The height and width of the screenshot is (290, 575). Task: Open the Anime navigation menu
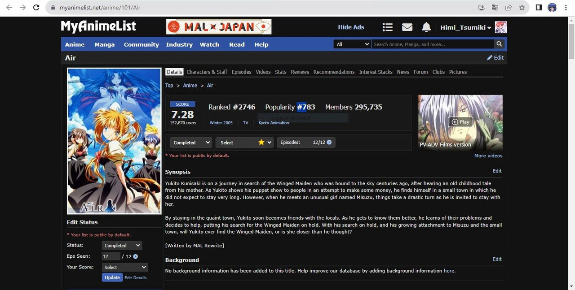[75, 44]
